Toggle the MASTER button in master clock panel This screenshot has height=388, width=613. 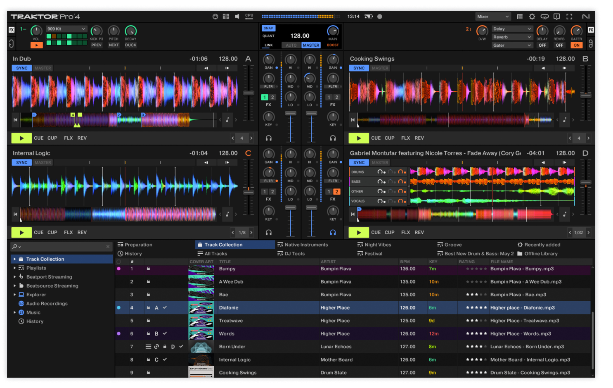click(x=311, y=45)
